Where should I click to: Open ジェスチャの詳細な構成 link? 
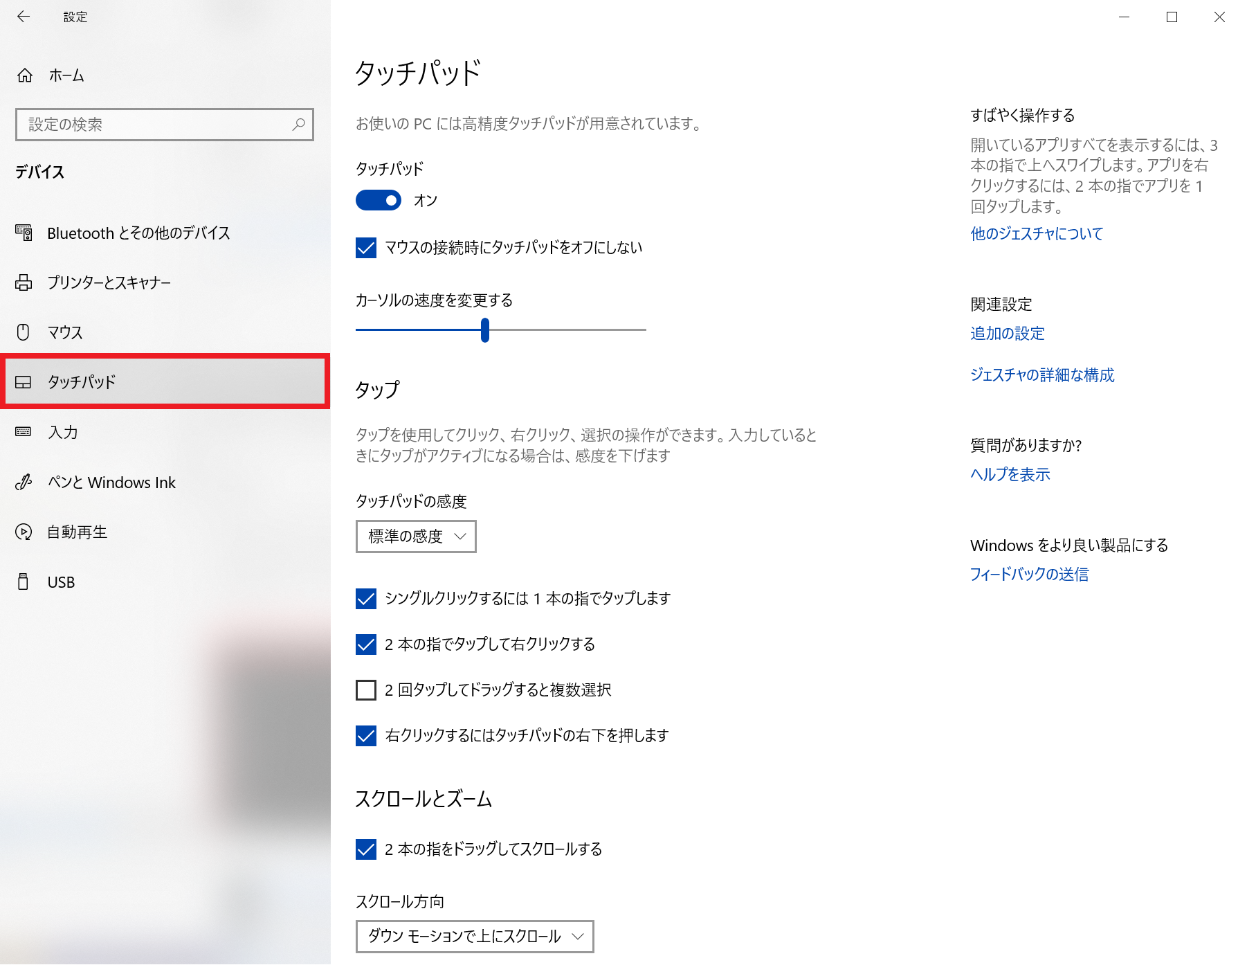1042,375
